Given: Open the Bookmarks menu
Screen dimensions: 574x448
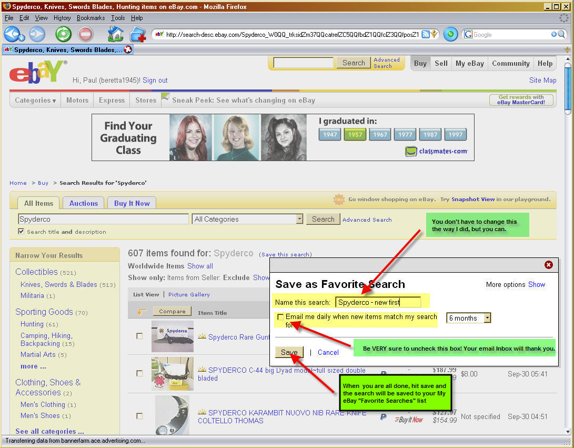Looking at the screenshot, I should coord(91,17).
